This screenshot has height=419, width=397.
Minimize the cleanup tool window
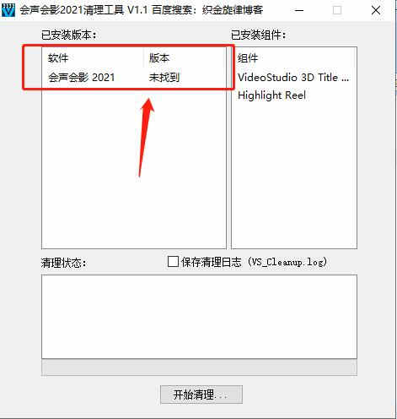click(x=299, y=10)
